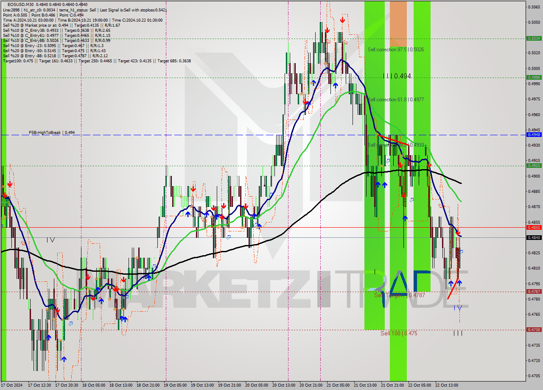The height and width of the screenshot is (390, 543).
Task: Click the Target 685: 0.3638 header text
Action: 174,61
